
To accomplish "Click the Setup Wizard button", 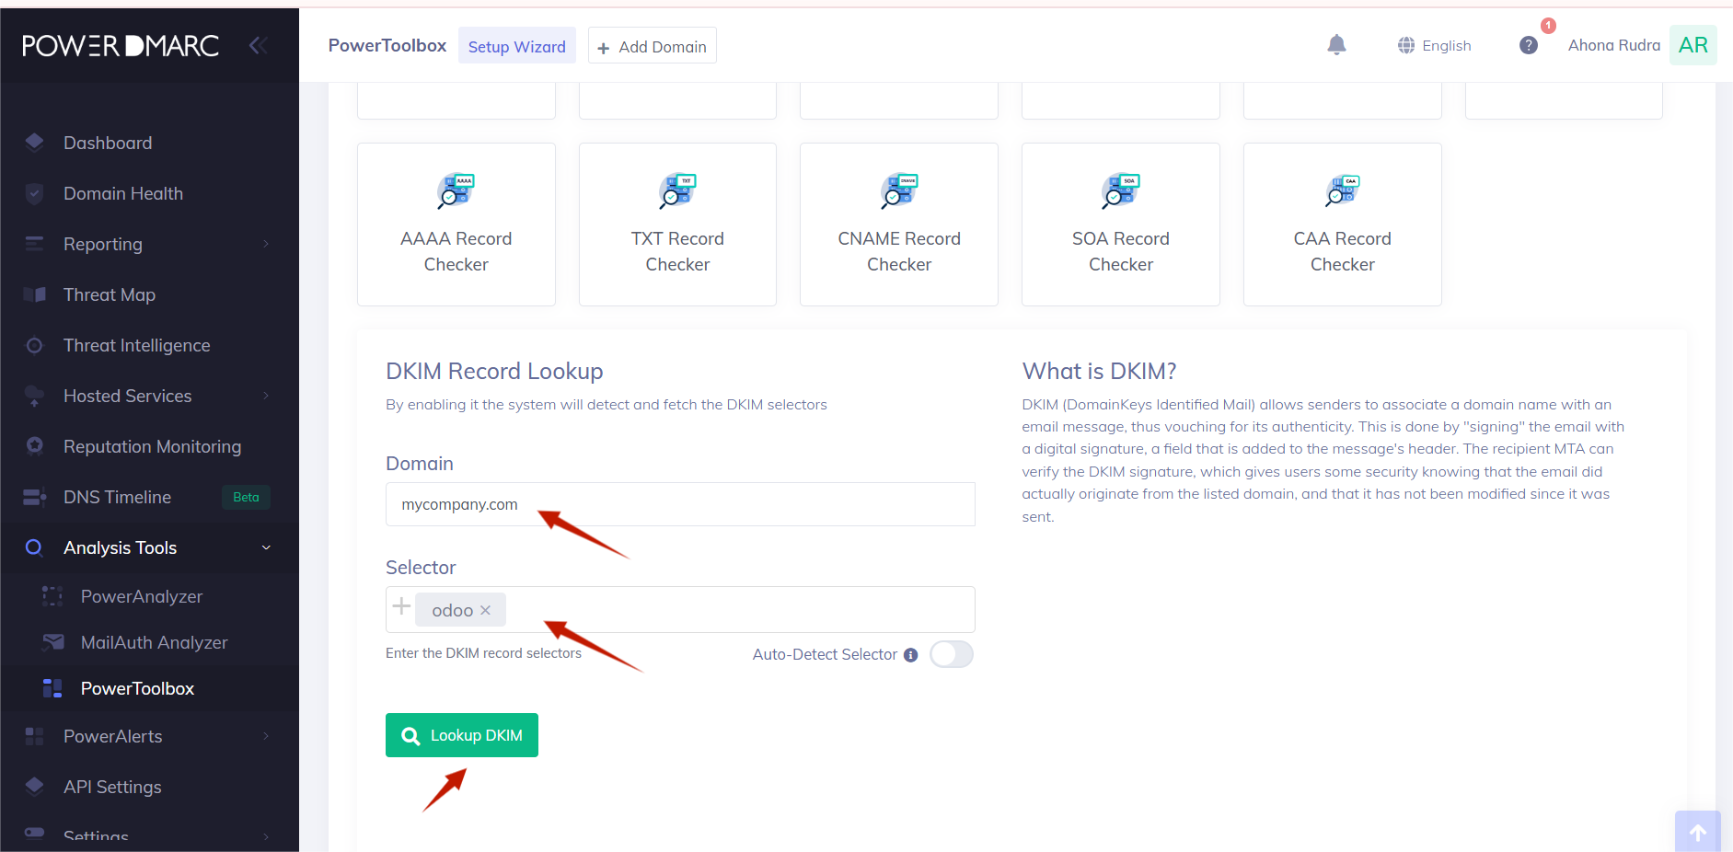I will tap(516, 46).
